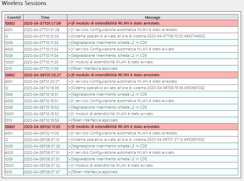Expand [+] of Token interfaccia applicato at 10:11:09

(70, 68)
